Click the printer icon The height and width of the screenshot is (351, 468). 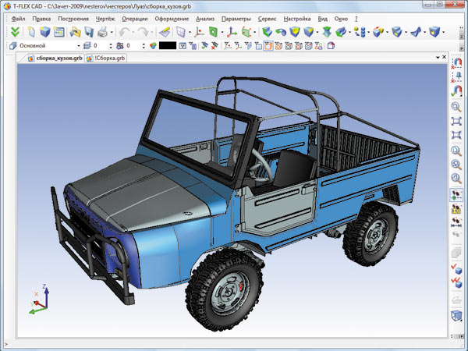[x=101, y=32]
